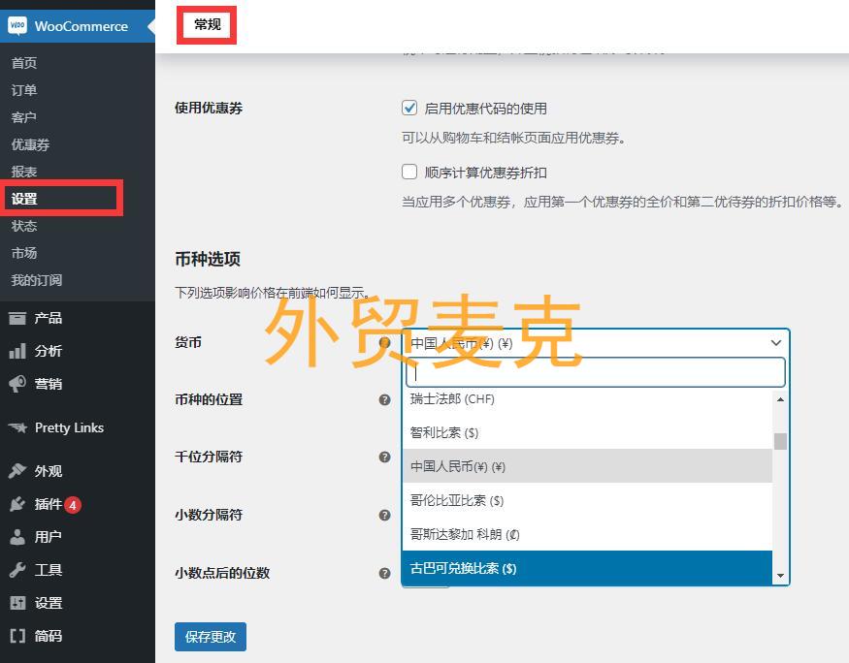Collapse the 货币 currency dropdown arrow
Screen dimensions: 849x663
[x=776, y=343]
